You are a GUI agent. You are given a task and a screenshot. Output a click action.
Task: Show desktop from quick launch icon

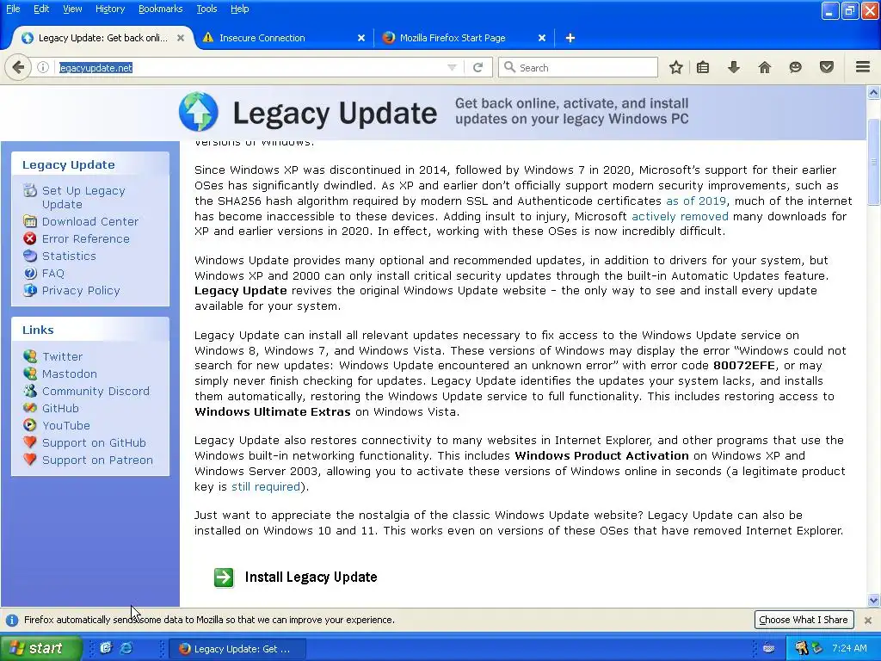pos(106,648)
